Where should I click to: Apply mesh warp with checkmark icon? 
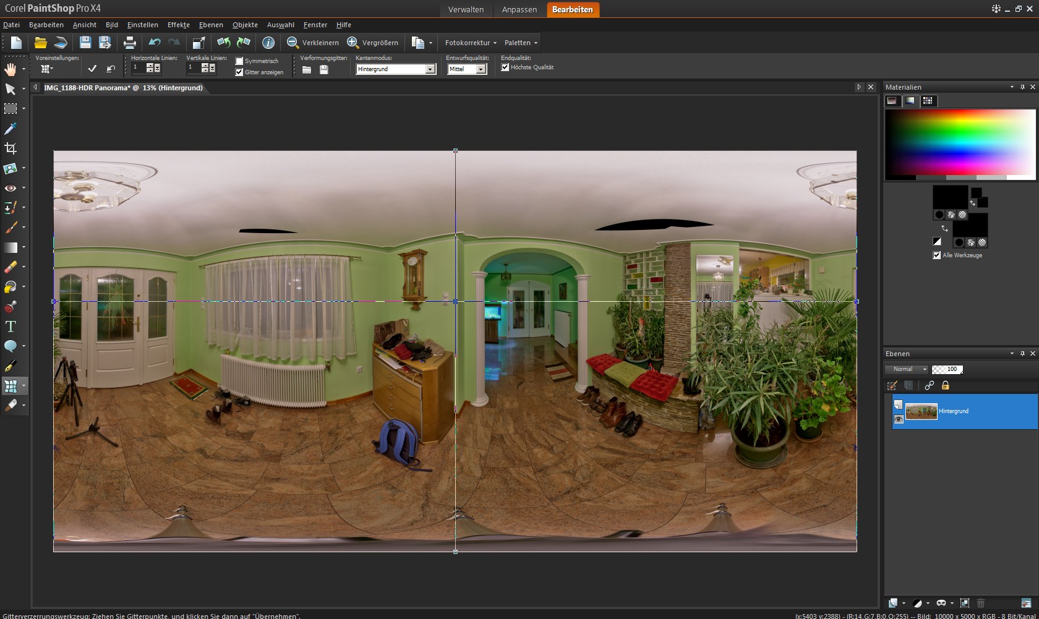click(x=92, y=69)
